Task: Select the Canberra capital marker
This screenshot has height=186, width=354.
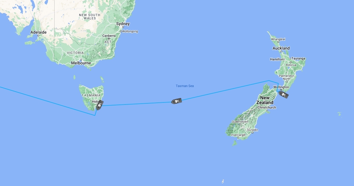Action: tap(109, 39)
